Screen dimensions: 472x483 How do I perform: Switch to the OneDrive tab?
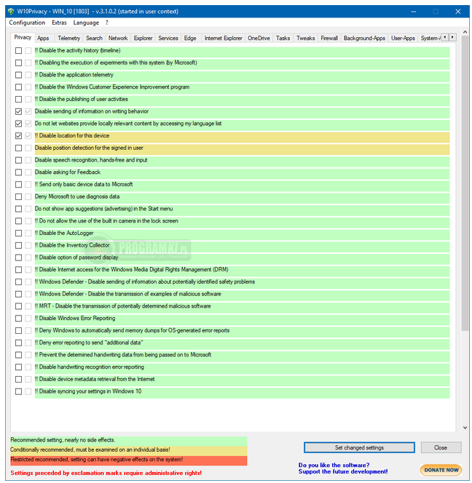coord(259,39)
